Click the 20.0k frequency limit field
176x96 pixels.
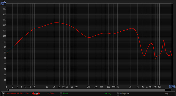172,87
